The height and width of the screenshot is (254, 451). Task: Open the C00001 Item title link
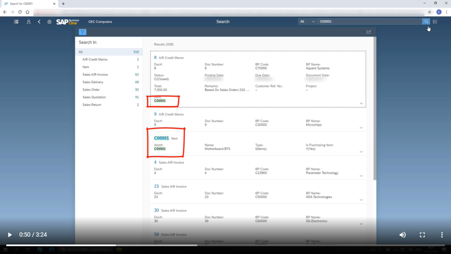point(161,138)
